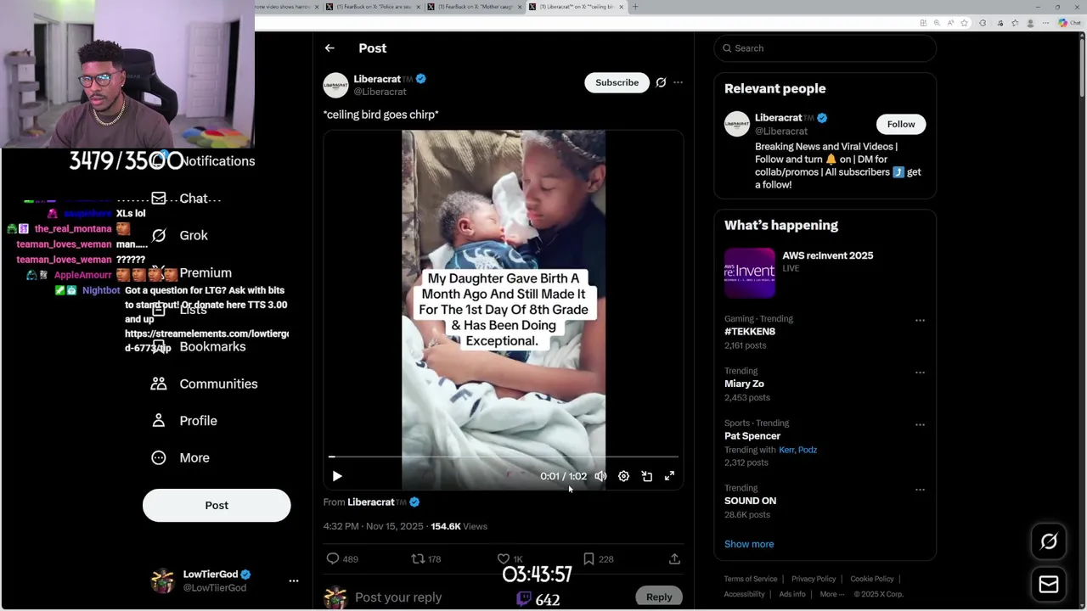Click the sidebar Post button

pos(217,505)
